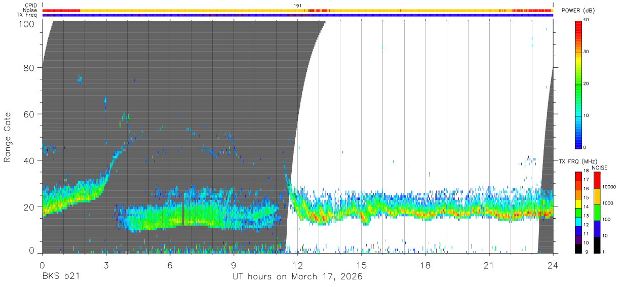The height and width of the screenshot is (287, 622).
Task: Click the 3 tick on the UT hours axis
Action: pos(106,265)
